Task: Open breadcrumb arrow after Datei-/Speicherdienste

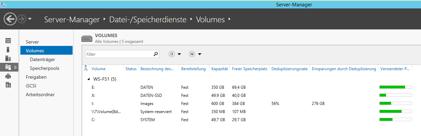Action: (191, 19)
